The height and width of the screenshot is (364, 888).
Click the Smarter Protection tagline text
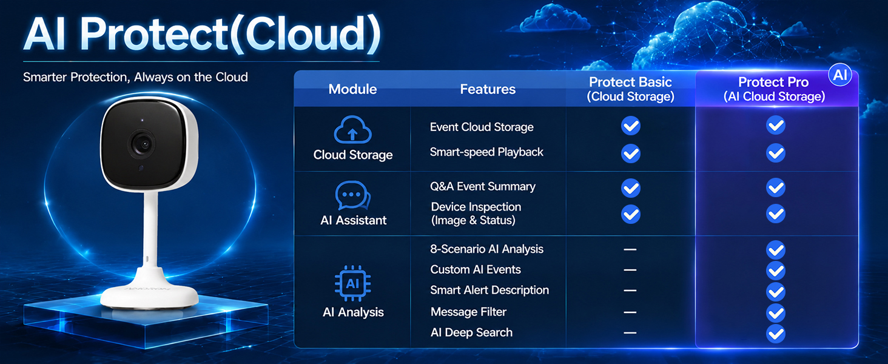[x=135, y=77]
